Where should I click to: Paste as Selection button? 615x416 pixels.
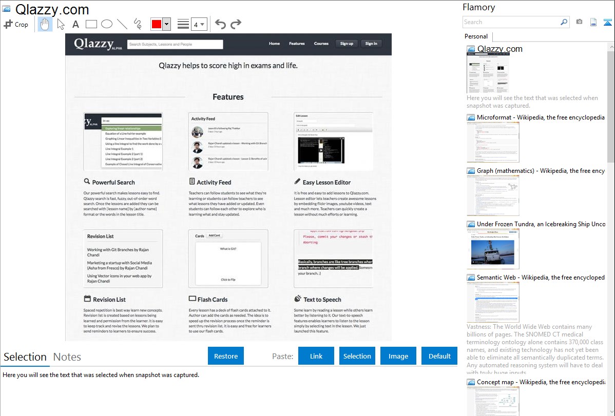point(357,356)
